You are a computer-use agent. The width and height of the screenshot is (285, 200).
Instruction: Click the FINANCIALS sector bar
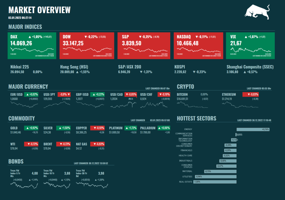tap(230, 150)
